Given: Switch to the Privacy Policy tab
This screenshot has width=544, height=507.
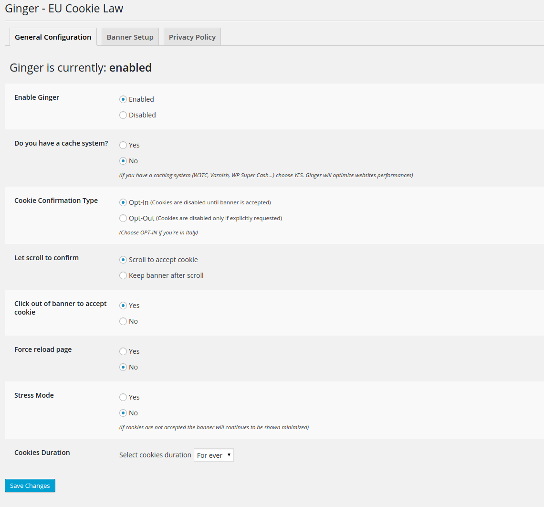Looking at the screenshot, I should point(192,37).
